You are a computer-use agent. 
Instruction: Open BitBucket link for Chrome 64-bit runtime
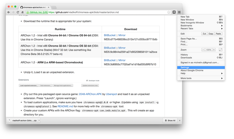(x=110, y=35)
